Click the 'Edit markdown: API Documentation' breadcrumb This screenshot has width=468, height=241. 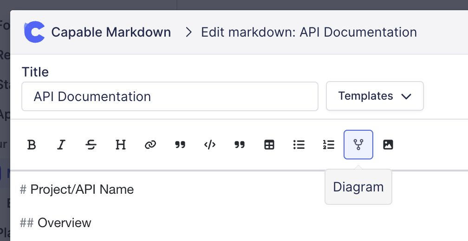coord(308,32)
